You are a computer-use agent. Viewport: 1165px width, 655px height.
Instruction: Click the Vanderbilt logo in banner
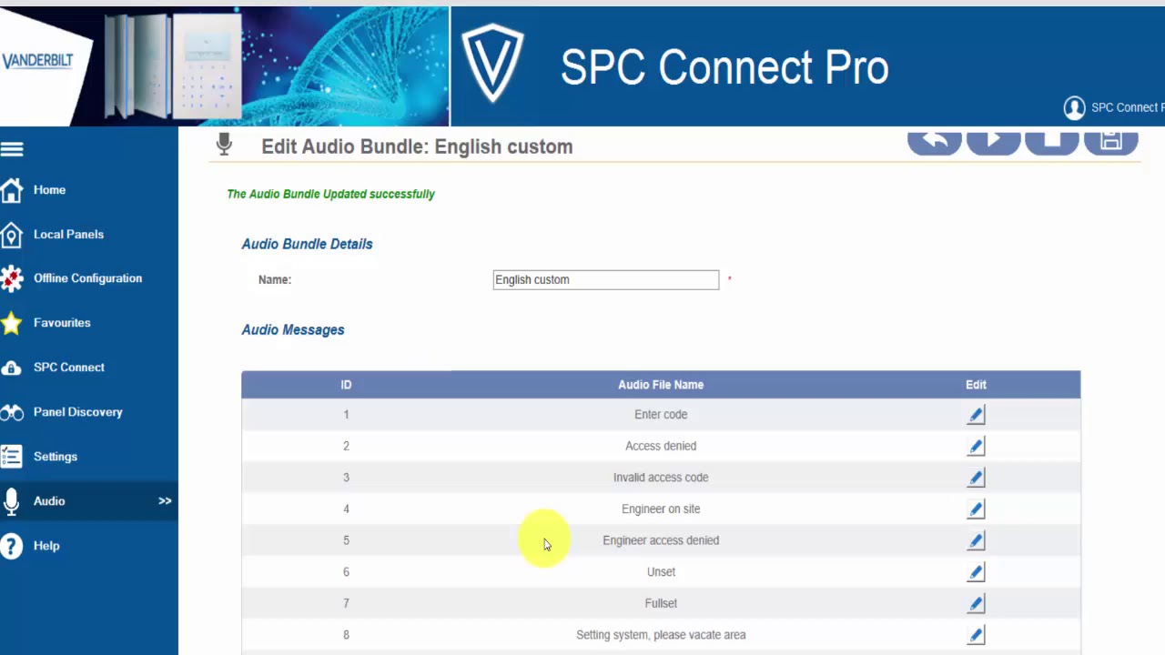(x=37, y=61)
